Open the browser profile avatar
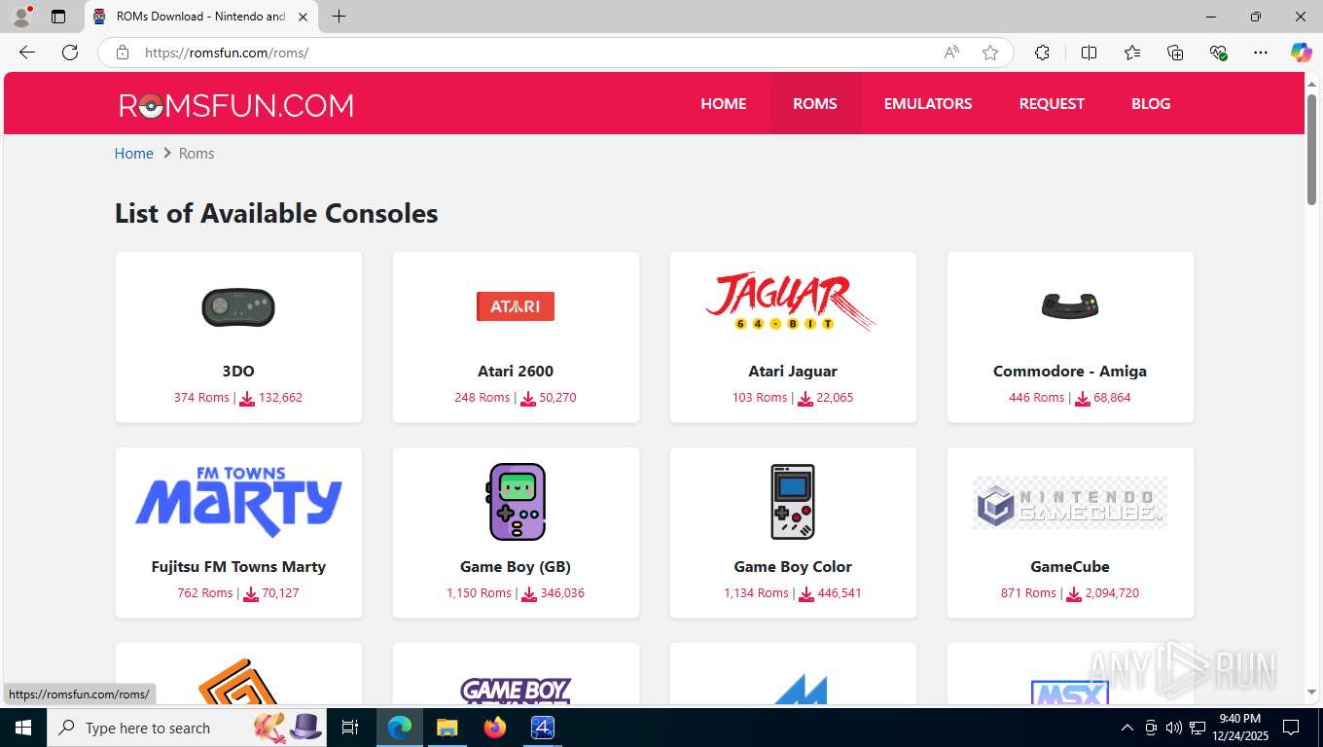The image size is (1323, 747). coord(21,17)
